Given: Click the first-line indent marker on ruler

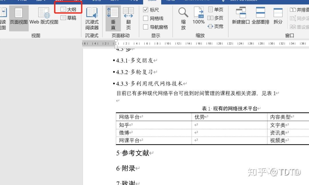Looking at the screenshot, I should pyautogui.click(x=116, y=41).
